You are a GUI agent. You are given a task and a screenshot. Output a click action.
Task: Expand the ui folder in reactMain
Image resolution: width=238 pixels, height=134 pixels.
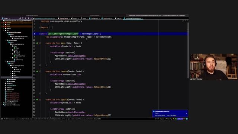pyautogui.click(x=11, y=74)
